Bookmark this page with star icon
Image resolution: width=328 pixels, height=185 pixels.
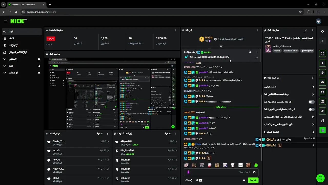click(300, 12)
